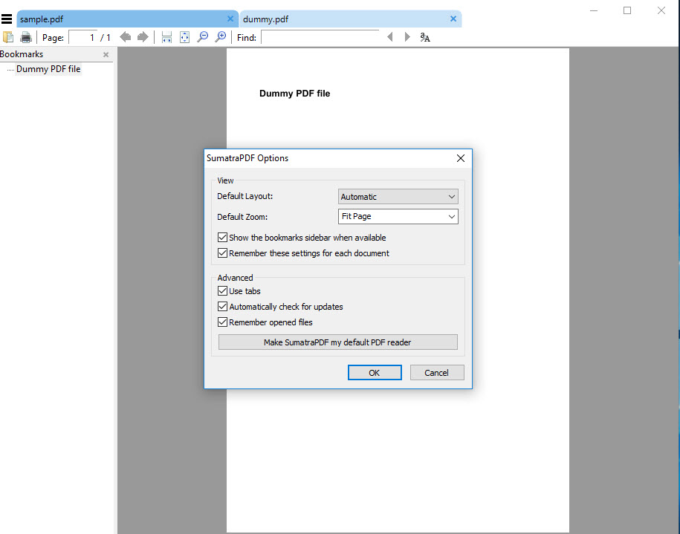Click the Default Layout label
The width and height of the screenshot is (680, 534).
[x=245, y=196]
